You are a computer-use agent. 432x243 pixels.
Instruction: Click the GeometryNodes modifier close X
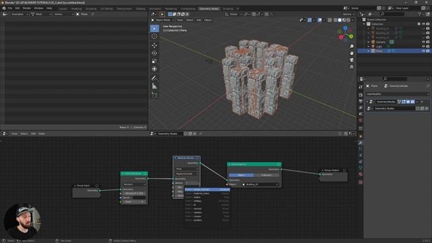tap(422, 102)
